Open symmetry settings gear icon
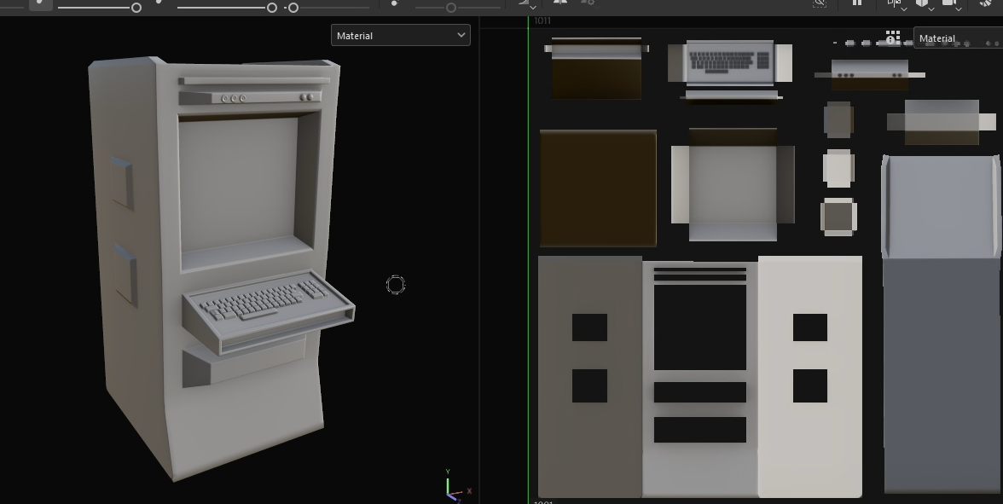The image size is (1003, 504). [588, 3]
